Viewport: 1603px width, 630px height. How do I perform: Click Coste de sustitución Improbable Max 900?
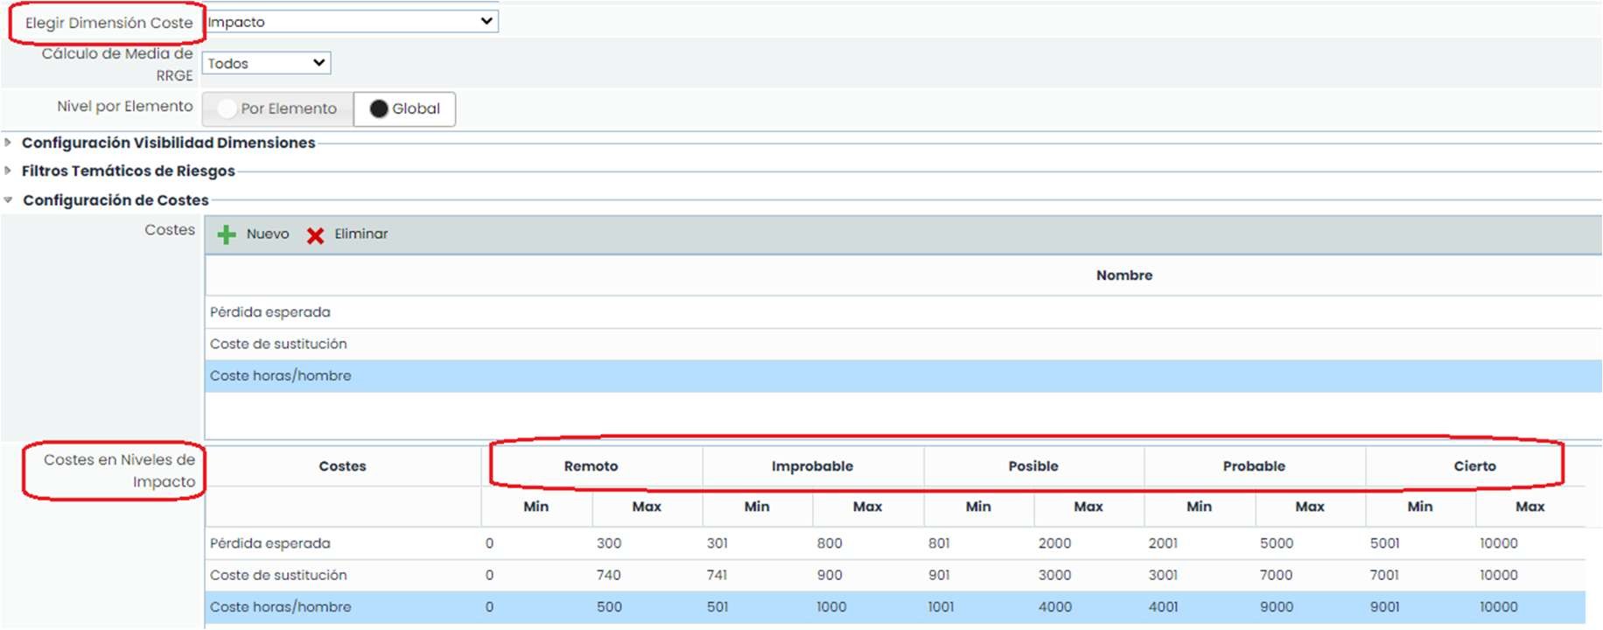pos(829,575)
